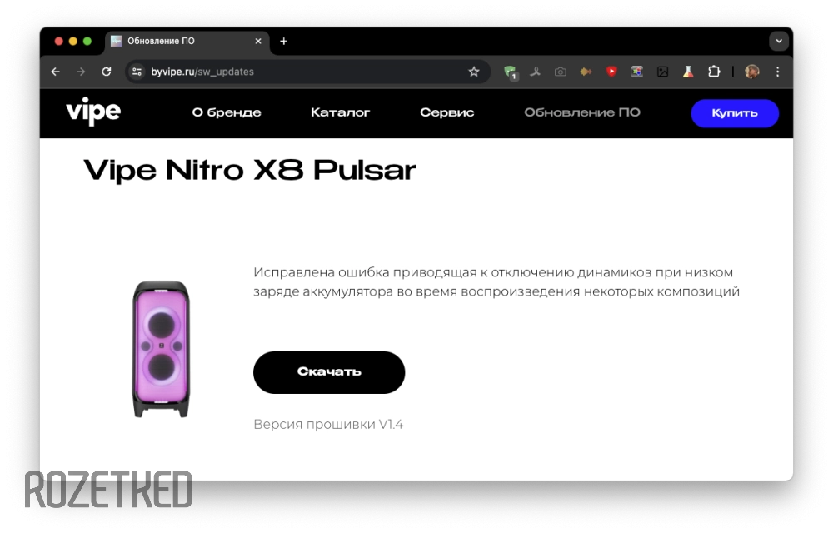Click the blue Купить button
The image size is (833, 533).
tap(735, 113)
